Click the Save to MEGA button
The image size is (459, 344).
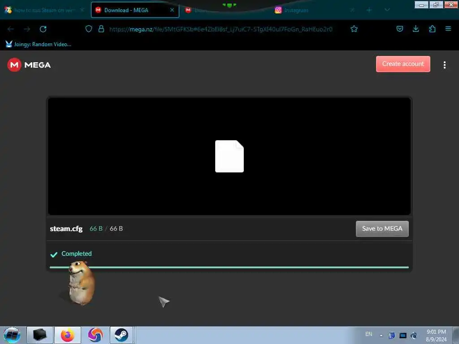(382, 229)
